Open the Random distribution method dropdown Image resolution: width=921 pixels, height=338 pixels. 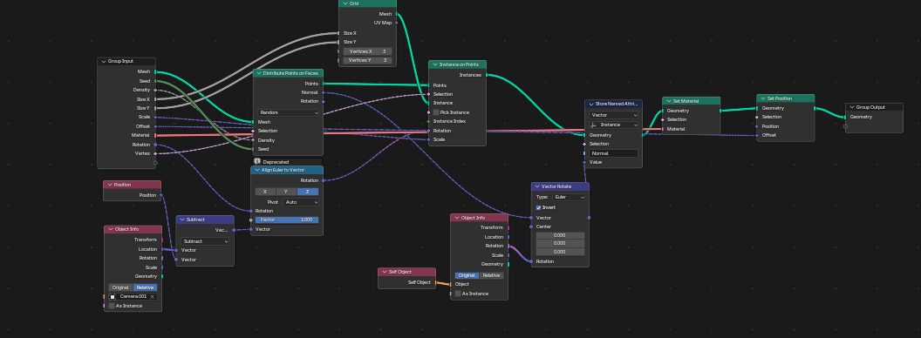pyautogui.click(x=288, y=112)
